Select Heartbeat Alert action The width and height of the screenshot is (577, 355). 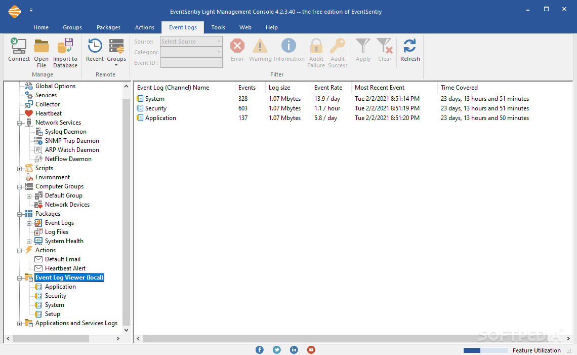(65, 268)
